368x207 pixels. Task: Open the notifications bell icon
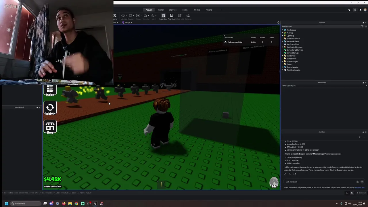pyautogui.click(x=360, y=10)
